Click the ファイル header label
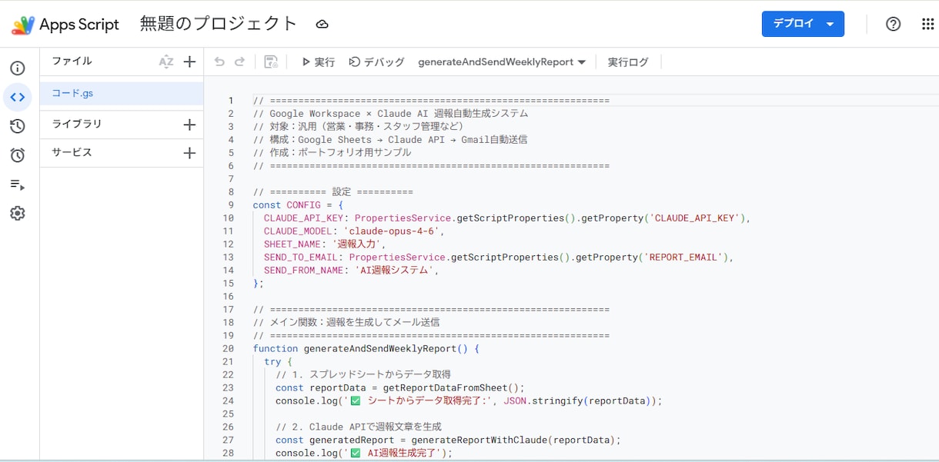The height and width of the screenshot is (462, 939). point(72,61)
